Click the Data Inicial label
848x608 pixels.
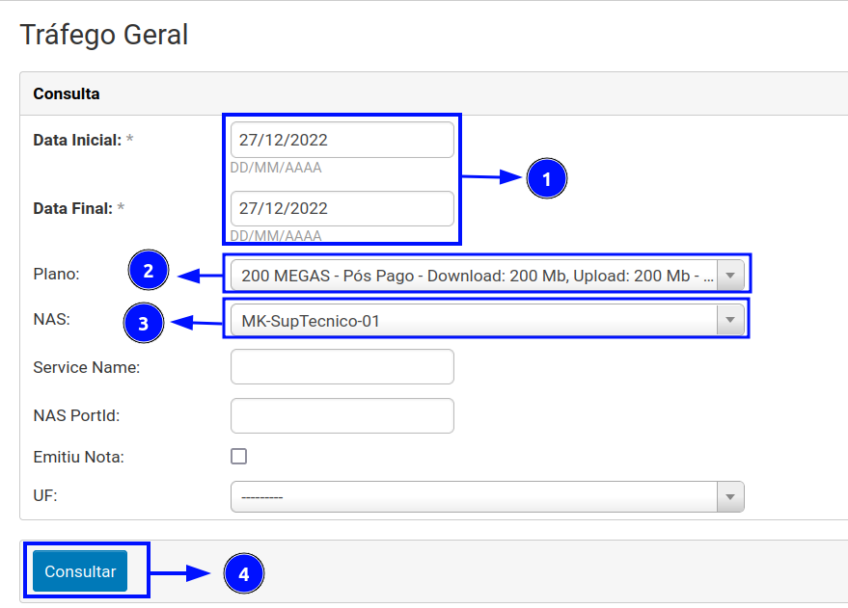tap(77, 140)
